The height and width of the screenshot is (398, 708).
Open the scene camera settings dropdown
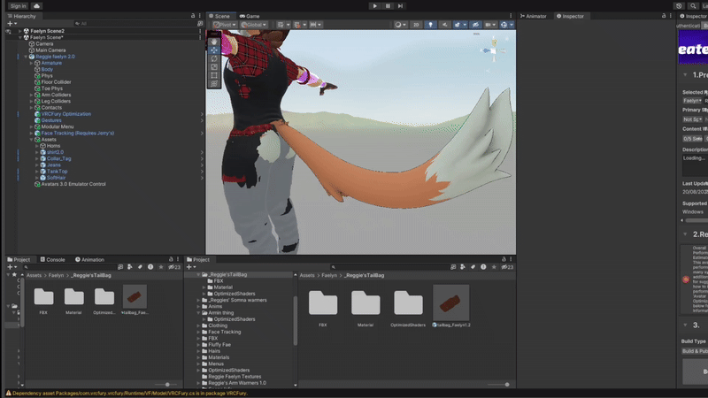(x=490, y=25)
